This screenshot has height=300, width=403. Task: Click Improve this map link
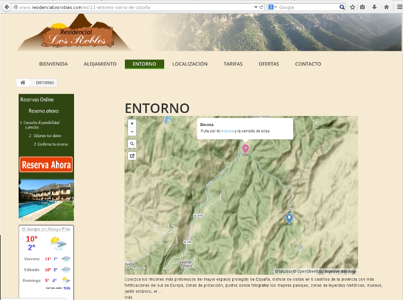click(x=341, y=271)
